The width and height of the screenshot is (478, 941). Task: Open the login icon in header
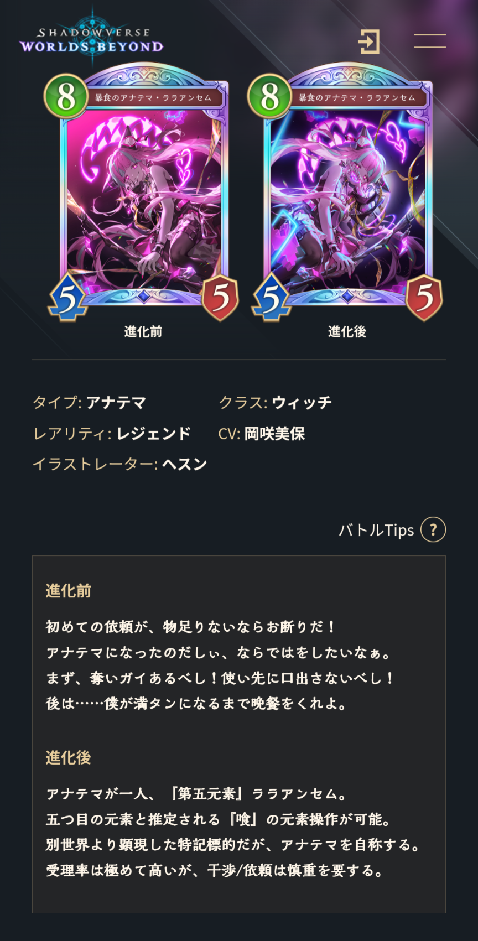[x=368, y=41]
